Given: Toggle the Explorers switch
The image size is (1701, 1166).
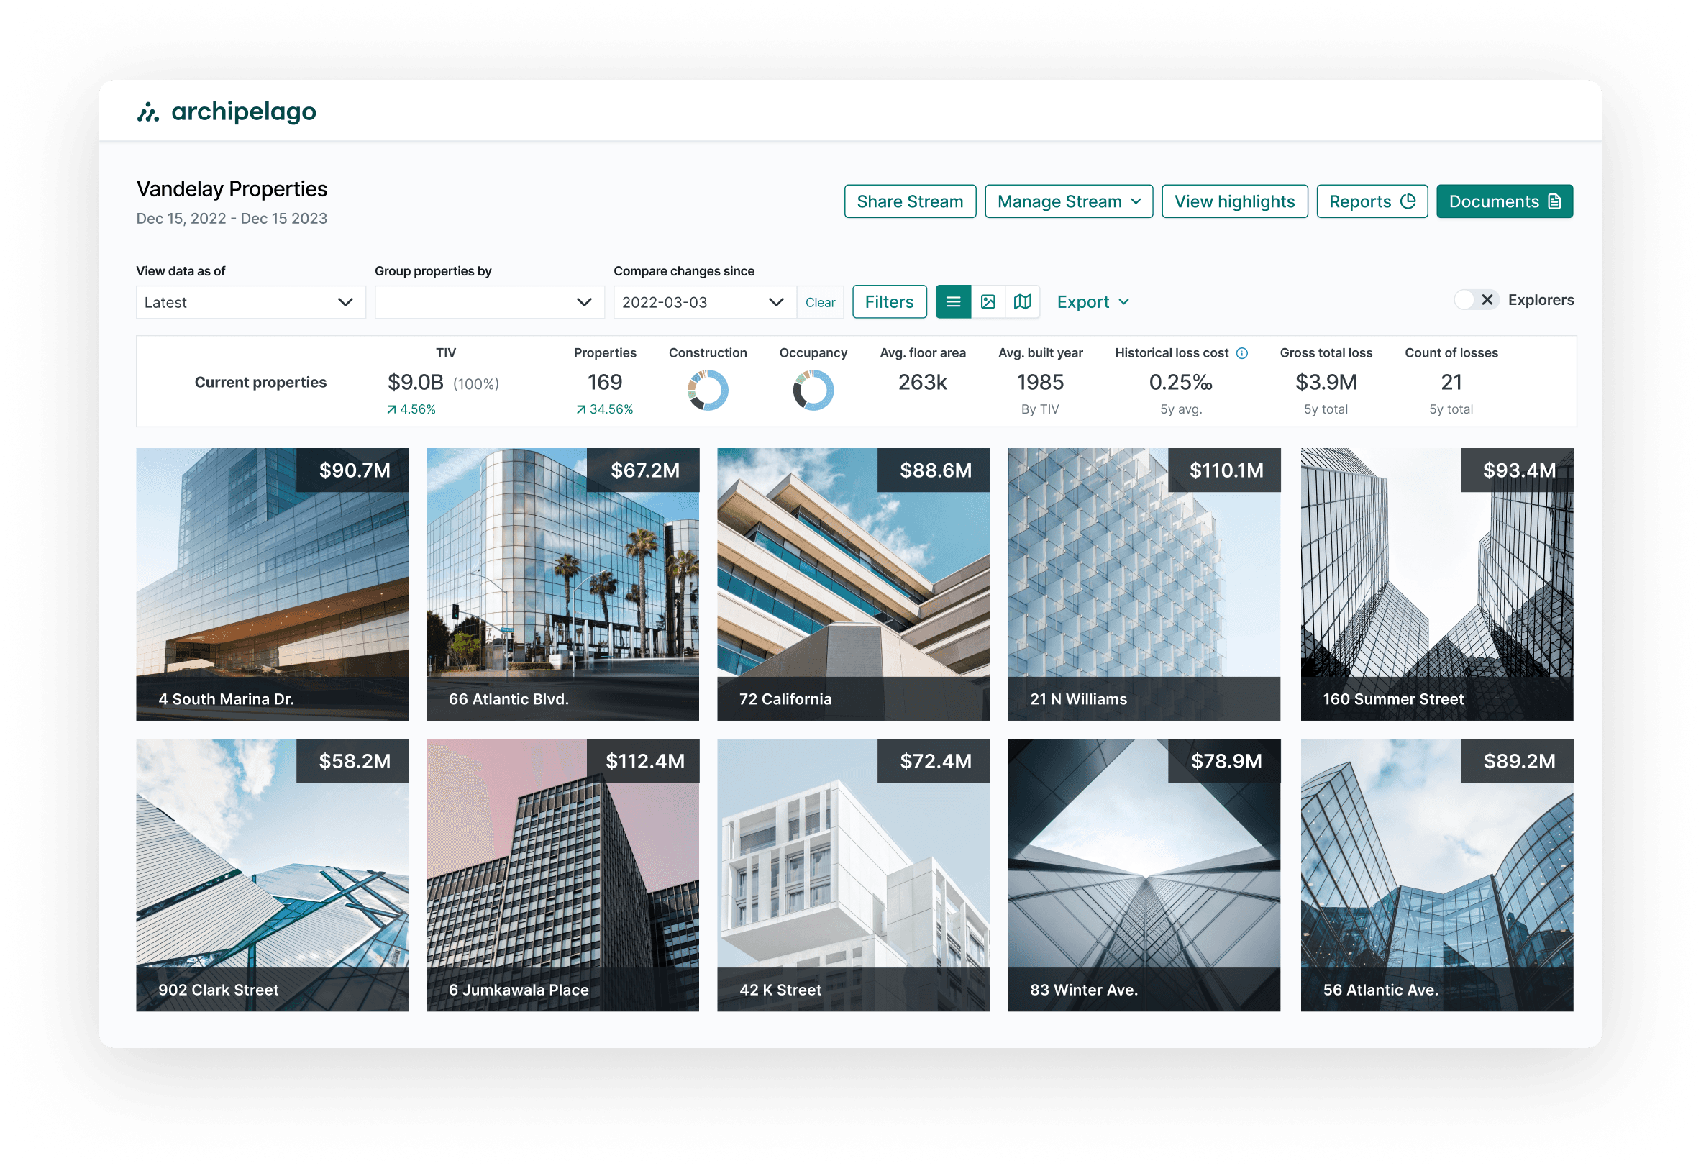Looking at the screenshot, I should pyautogui.click(x=1476, y=299).
